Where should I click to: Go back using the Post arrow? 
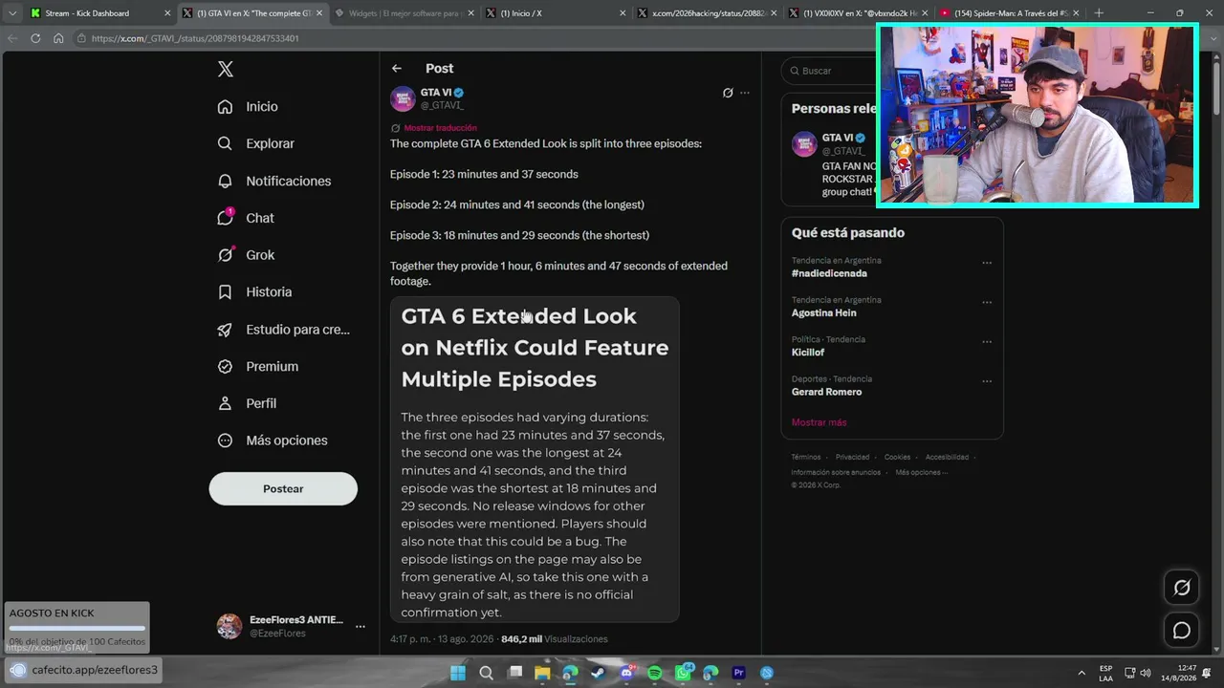point(397,68)
